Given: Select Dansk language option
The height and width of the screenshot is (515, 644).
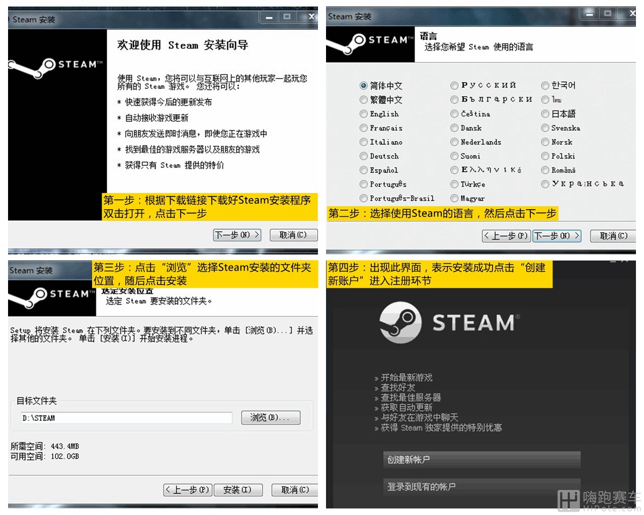Looking at the screenshot, I should click(x=454, y=128).
